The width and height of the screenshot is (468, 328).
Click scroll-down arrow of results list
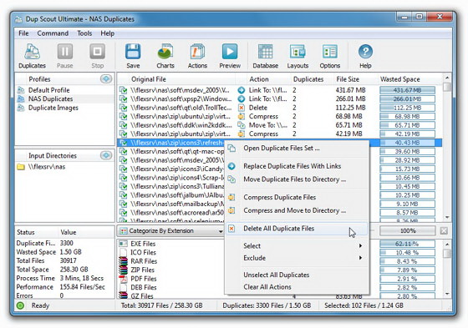[x=447, y=217]
